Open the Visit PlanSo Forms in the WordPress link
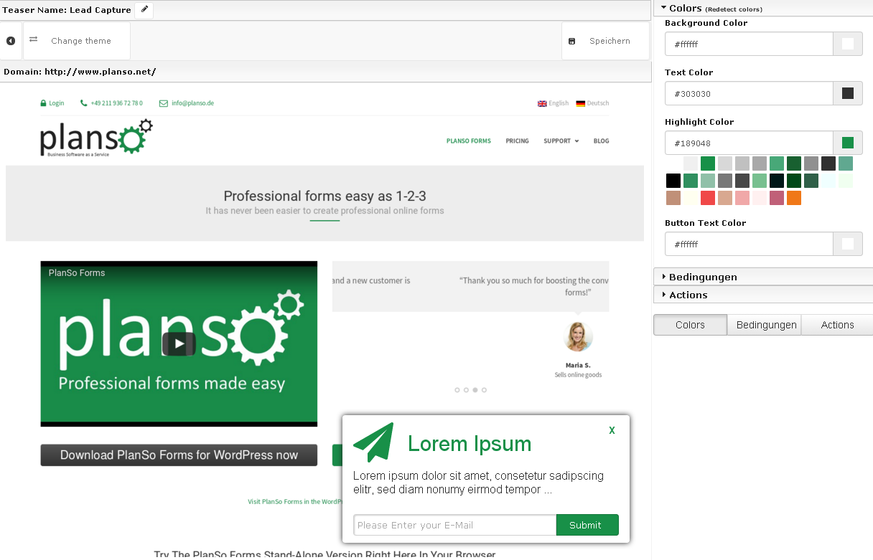Viewport: 873px width, 560px height. click(x=294, y=502)
